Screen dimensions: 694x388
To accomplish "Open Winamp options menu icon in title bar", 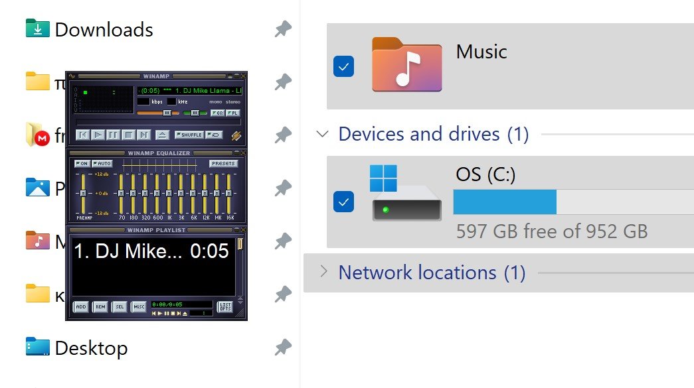I will point(72,76).
